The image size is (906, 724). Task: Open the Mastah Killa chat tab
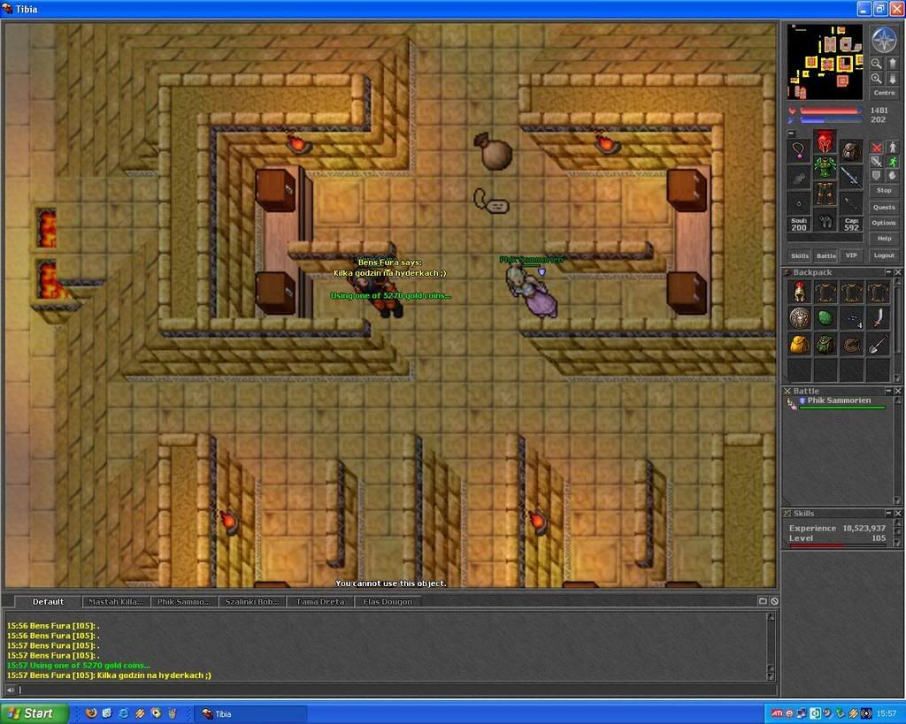[116, 602]
